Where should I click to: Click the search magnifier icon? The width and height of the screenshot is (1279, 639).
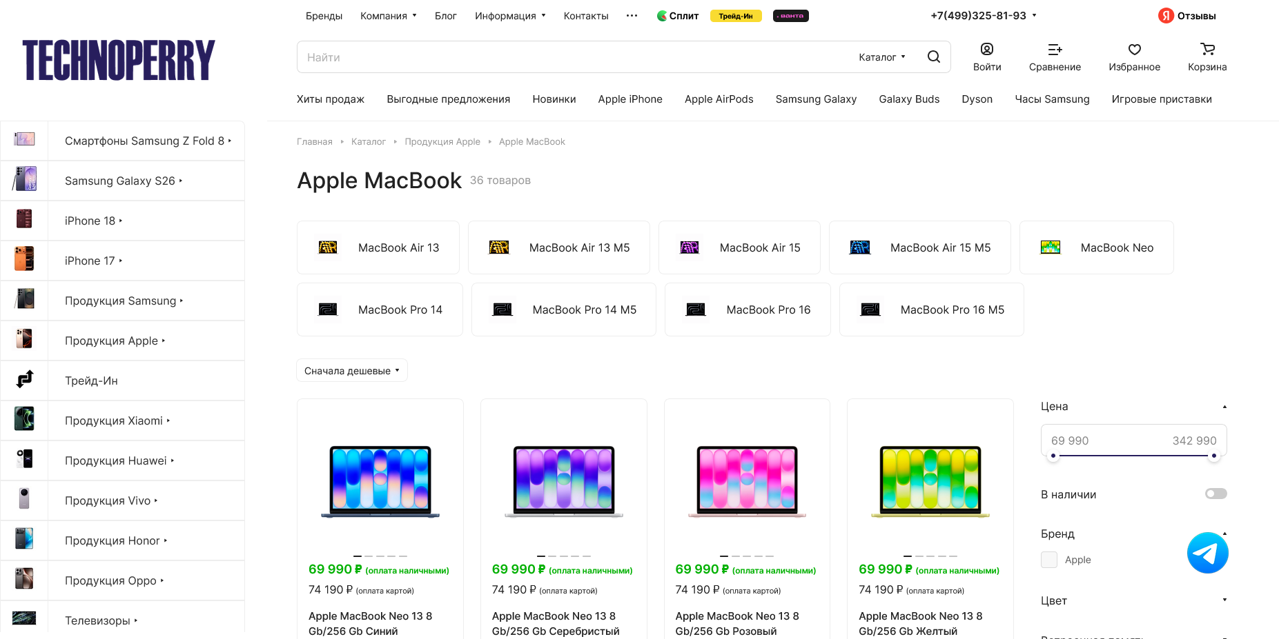[x=933, y=57]
